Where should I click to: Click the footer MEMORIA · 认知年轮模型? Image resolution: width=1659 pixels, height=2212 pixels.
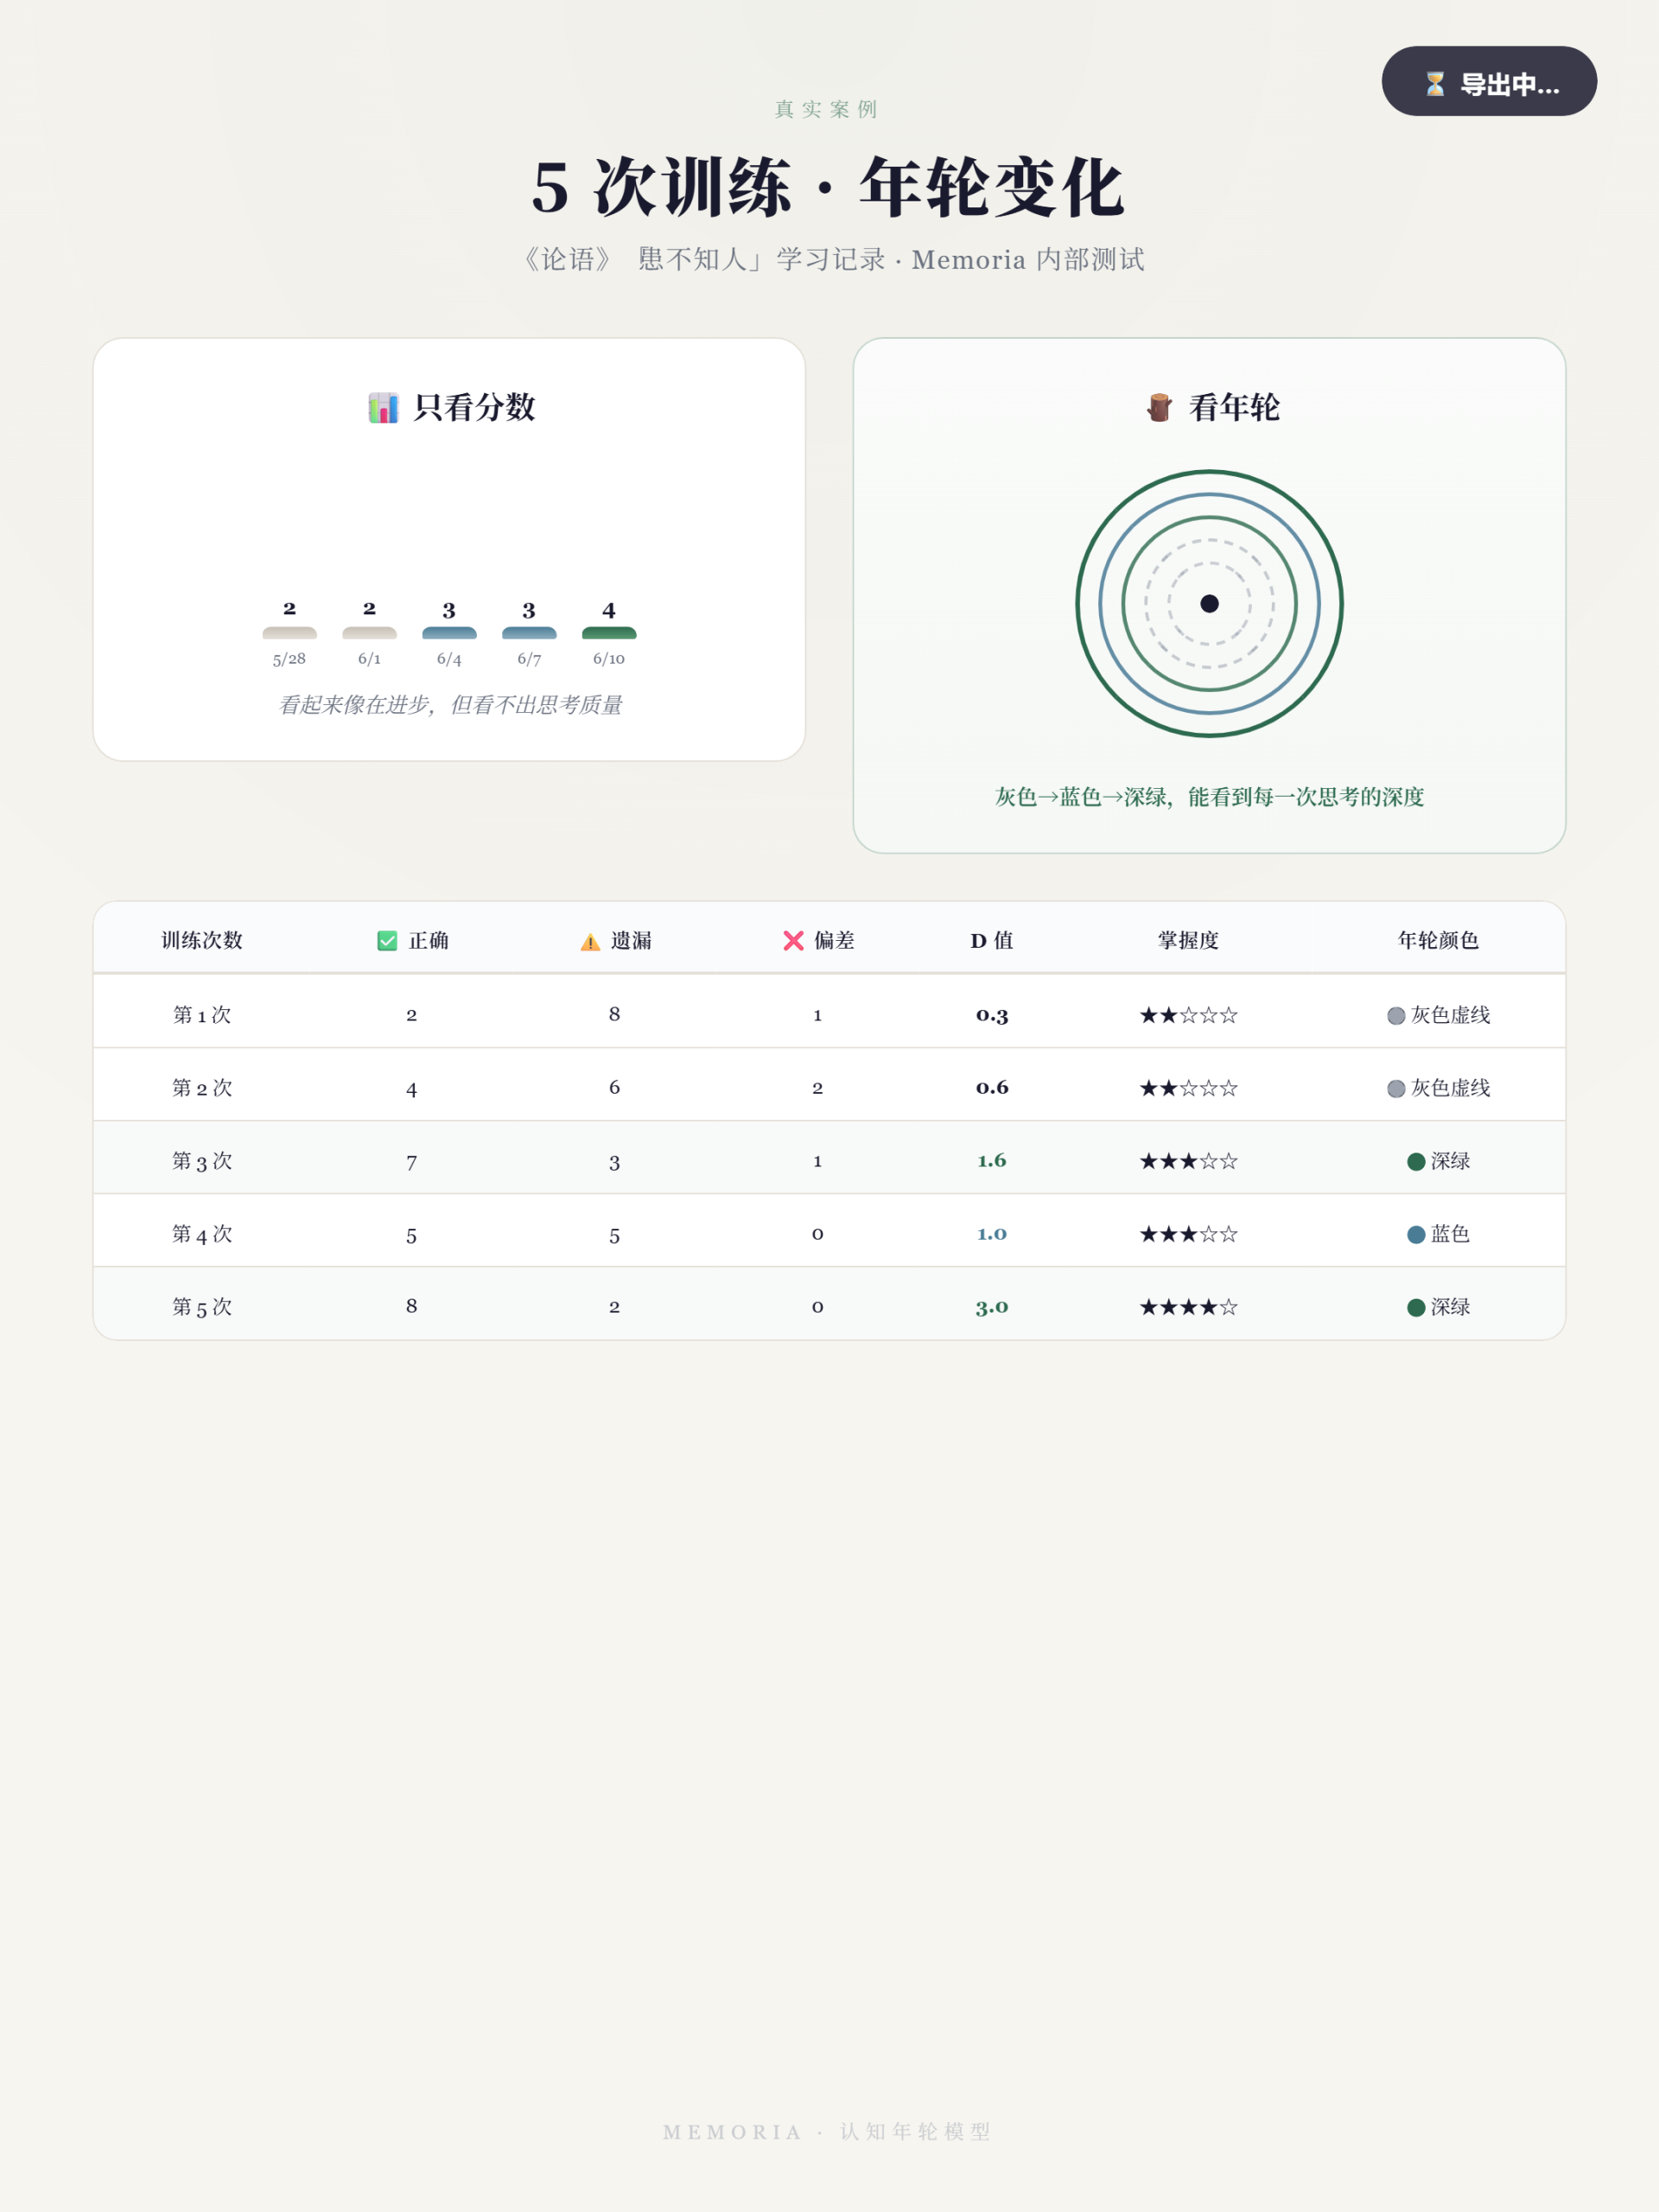click(x=828, y=2132)
